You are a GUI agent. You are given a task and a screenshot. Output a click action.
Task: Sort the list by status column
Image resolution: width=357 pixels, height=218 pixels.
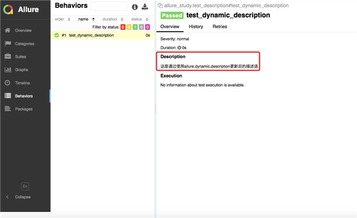pos(139,19)
